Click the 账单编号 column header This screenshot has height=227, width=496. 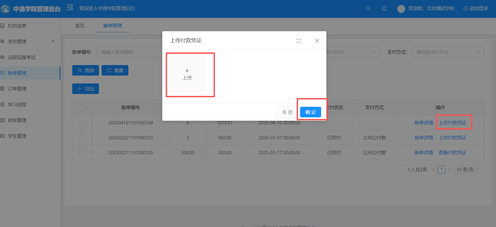(x=130, y=108)
